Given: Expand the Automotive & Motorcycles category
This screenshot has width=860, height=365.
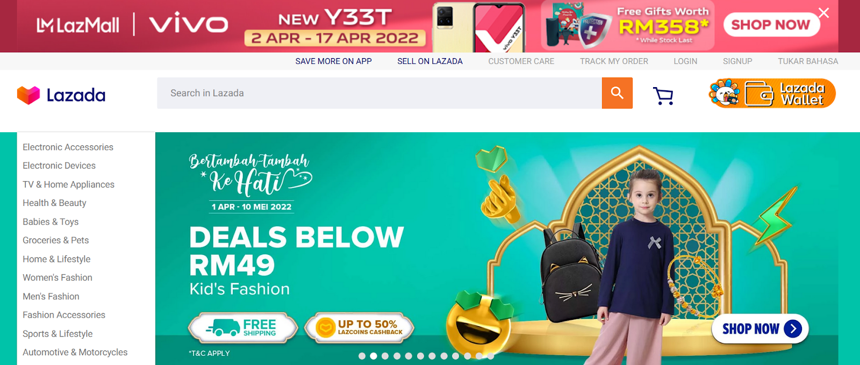Looking at the screenshot, I should pos(75,352).
